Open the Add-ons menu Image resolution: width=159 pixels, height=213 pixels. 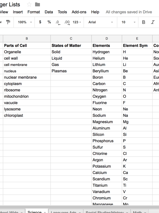pyautogui.click(x=79, y=12)
